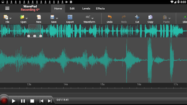Viewport: 187px width, 105px height.
Task: Tap the Wi-Fi status icon
Action: [x=172, y=2]
